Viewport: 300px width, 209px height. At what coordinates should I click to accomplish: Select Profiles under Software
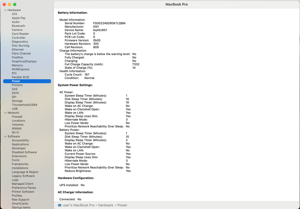tap(17, 196)
